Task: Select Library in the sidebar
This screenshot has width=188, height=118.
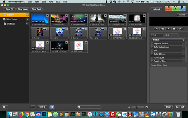Action: coord(15,15)
